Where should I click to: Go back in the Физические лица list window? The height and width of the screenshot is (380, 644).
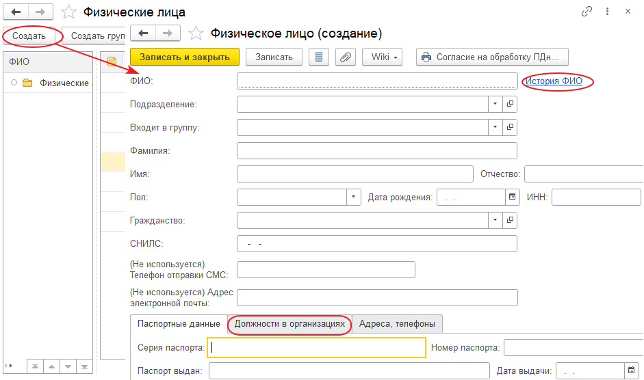coord(16,12)
